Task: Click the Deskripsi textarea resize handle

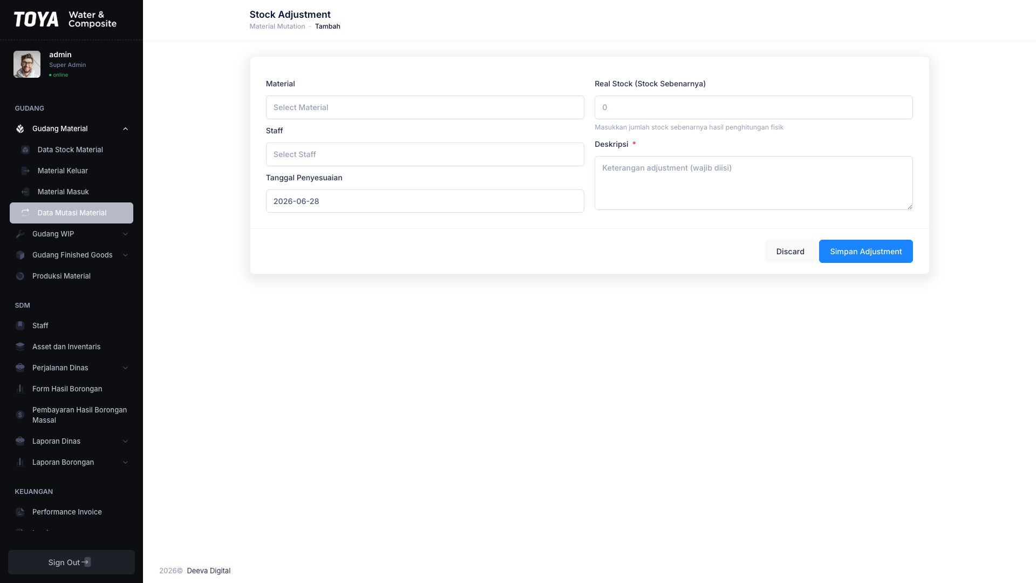Action: (x=909, y=206)
